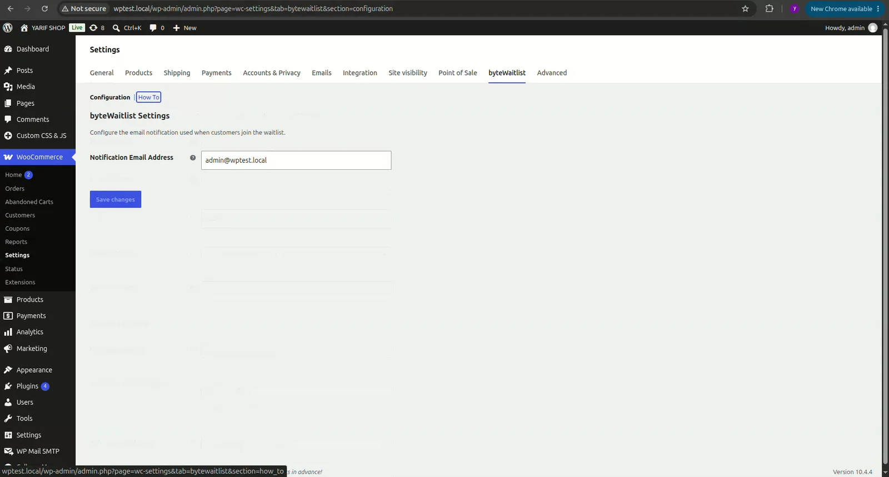
Task: Click the help tooltip icon for Notification Email
Action: [193, 158]
